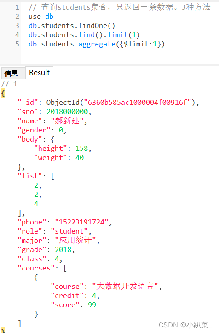The image size is (219, 333).
Task: Click the comment line about students集合
Action: [119, 7]
